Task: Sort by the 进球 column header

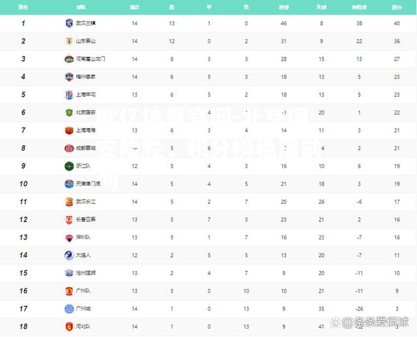Action: pos(283,7)
